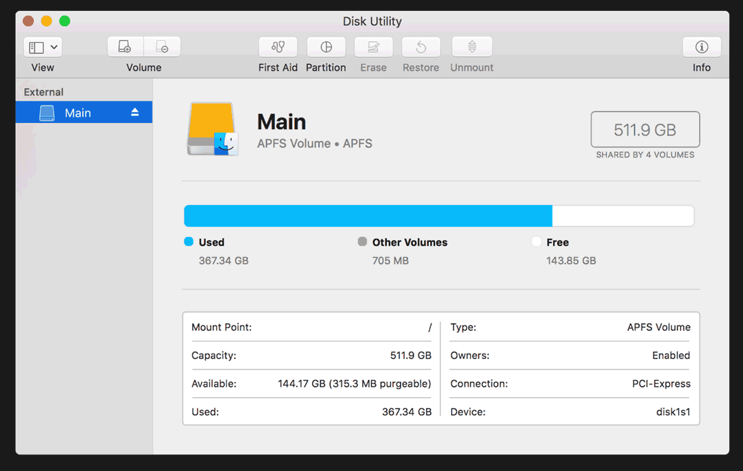The image size is (743, 471).
Task: Click the Main volume title heading
Action: tap(282, 122)
